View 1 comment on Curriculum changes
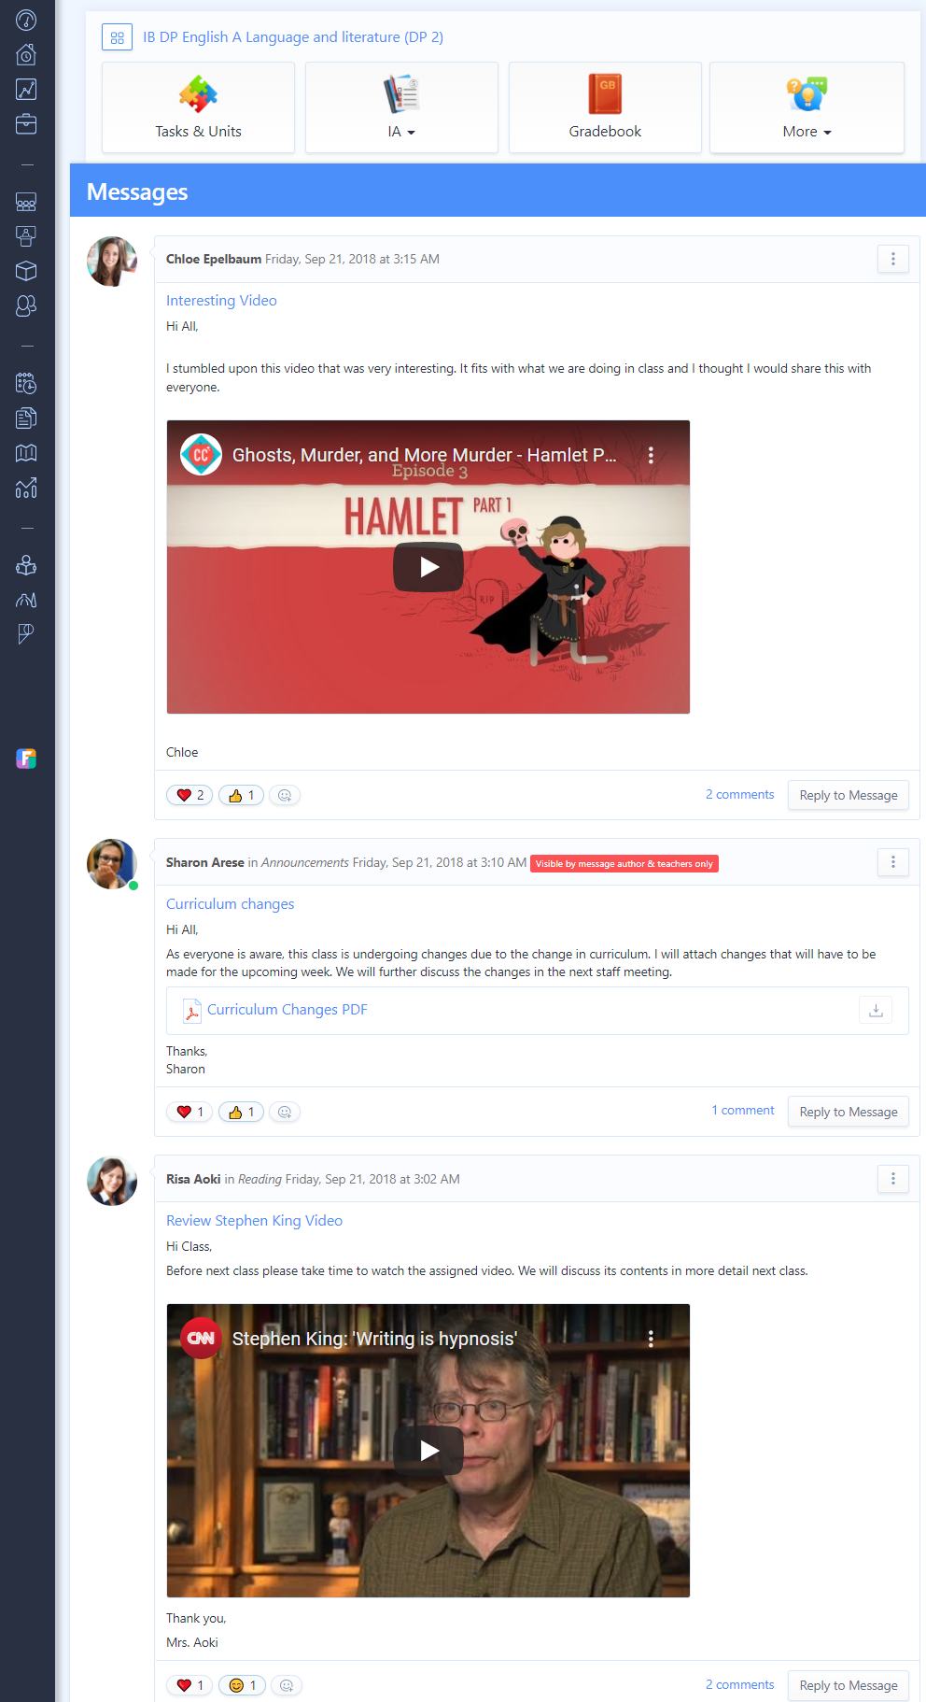Image resolution: width=926 pixels, height=1702 pixels. click(x=743, y=1111)
